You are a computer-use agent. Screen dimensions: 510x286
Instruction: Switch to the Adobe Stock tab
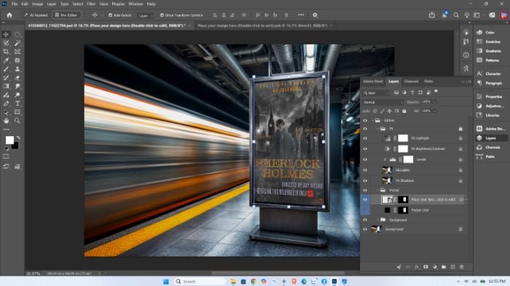pos(373,82)
